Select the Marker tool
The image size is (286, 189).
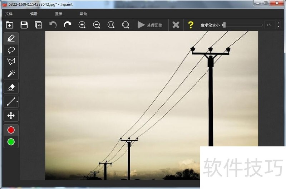(11, 38)
